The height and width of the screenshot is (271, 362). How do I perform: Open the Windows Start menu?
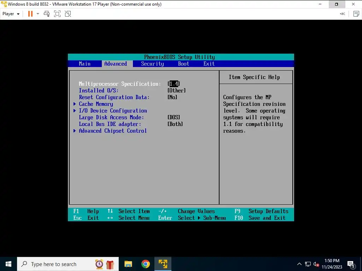click(x=8, y=264)
